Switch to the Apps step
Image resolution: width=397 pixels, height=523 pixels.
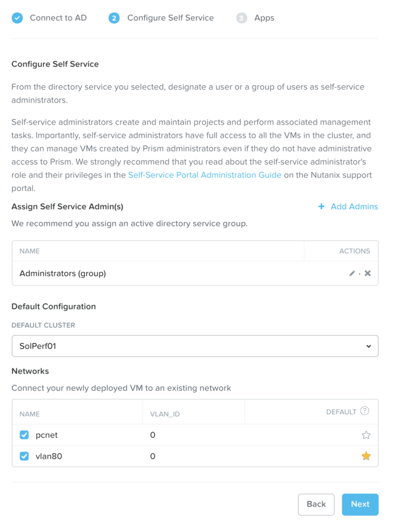(264, 17)
